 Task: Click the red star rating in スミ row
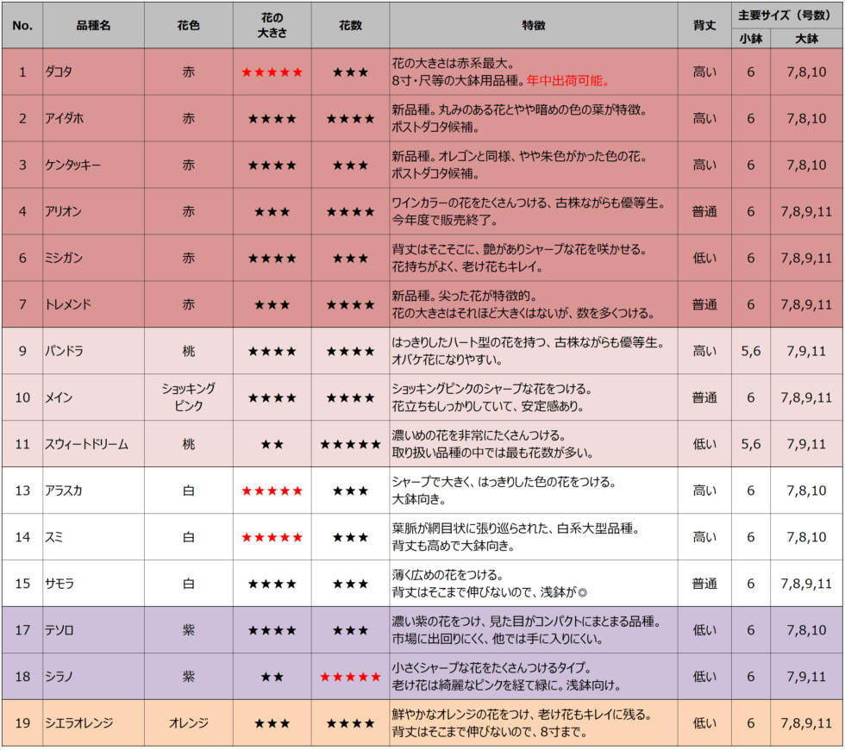tap(272, 538)
